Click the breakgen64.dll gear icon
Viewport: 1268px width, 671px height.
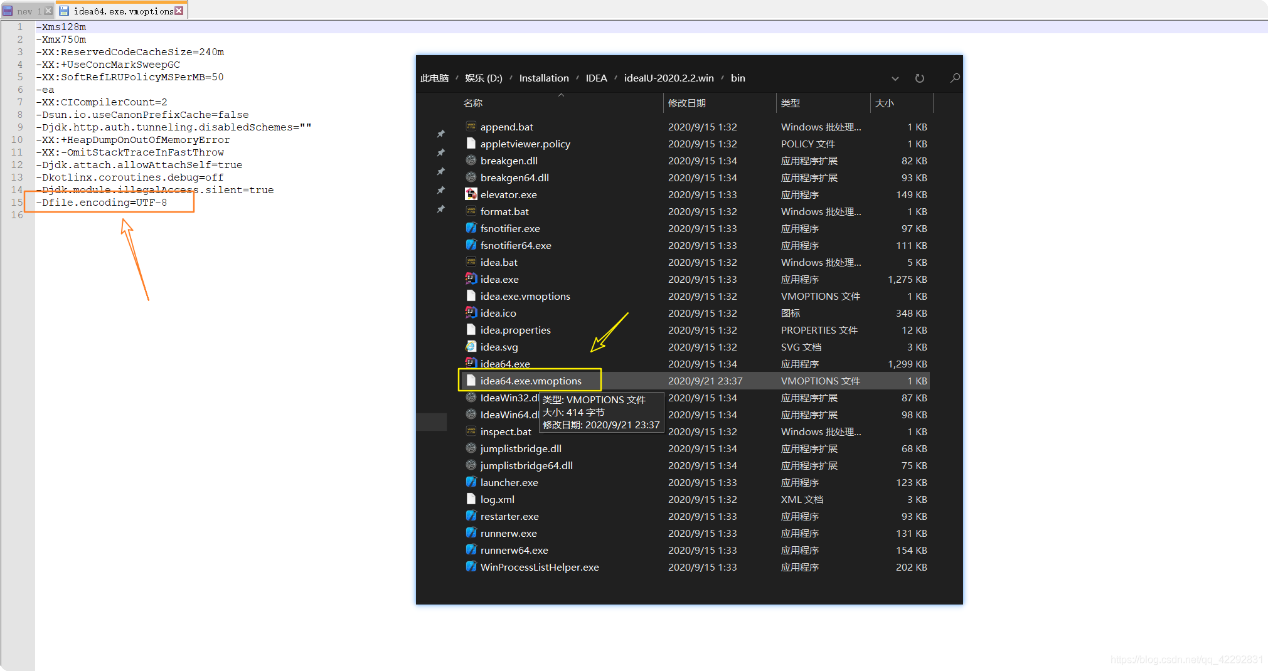[x=471, y=177]
